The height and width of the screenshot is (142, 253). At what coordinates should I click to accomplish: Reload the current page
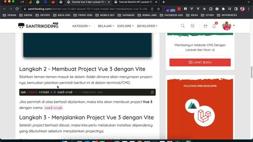tap(17, 9)
